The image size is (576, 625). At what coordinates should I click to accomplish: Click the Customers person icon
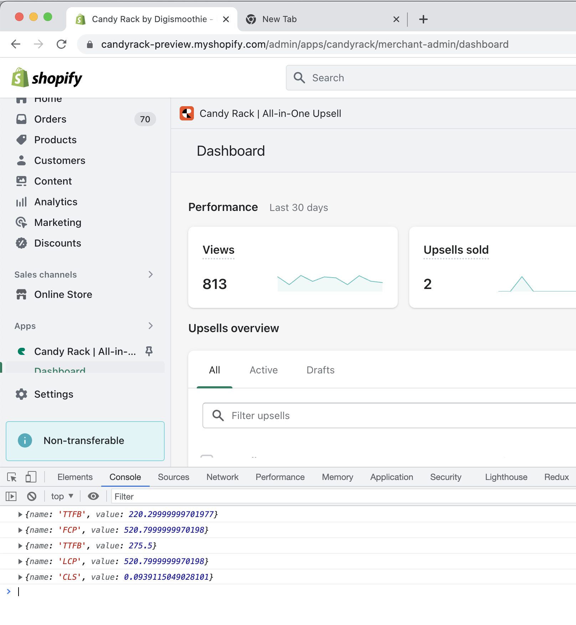coord(21,160)
